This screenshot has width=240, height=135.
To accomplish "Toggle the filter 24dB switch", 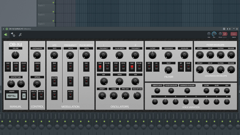I will (x=188, y=67).
